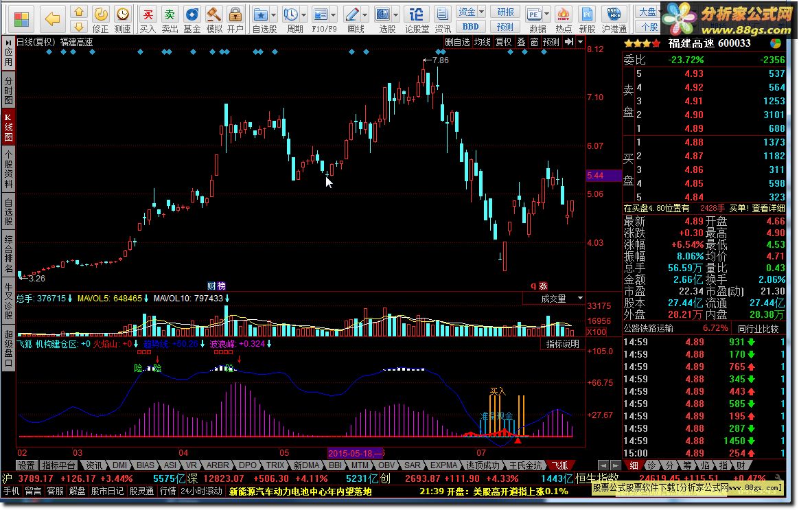This screenshot has height=510, width=799.
Task: Click the jump-to-end arrow in the chart header
Action: tap(568, 43)
